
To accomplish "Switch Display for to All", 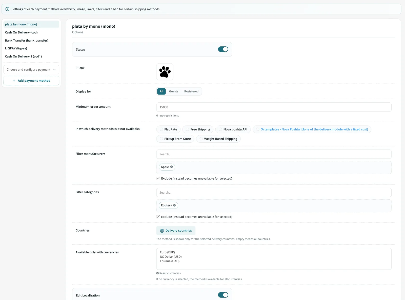I will click(x=161, y=91).
